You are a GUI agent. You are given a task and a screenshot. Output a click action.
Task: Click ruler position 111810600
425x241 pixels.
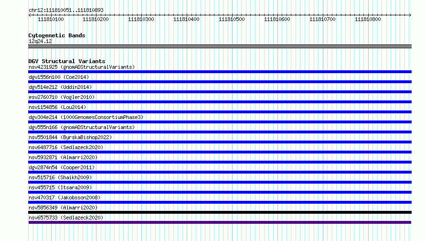[x=277, y=19]
